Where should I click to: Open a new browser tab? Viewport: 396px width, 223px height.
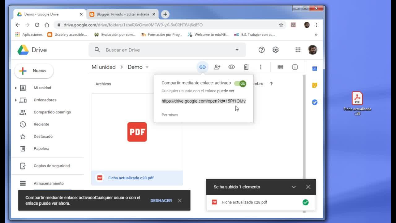coord(165,14)
